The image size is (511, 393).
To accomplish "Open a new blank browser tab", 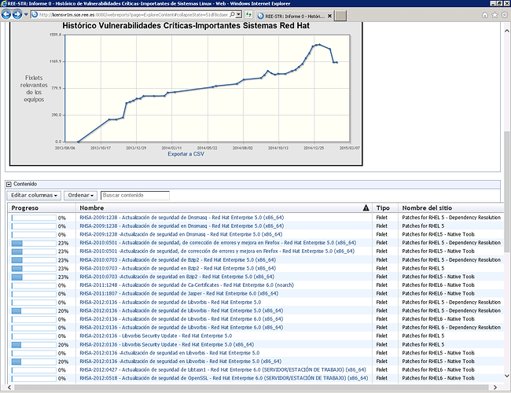I will 340,16.
